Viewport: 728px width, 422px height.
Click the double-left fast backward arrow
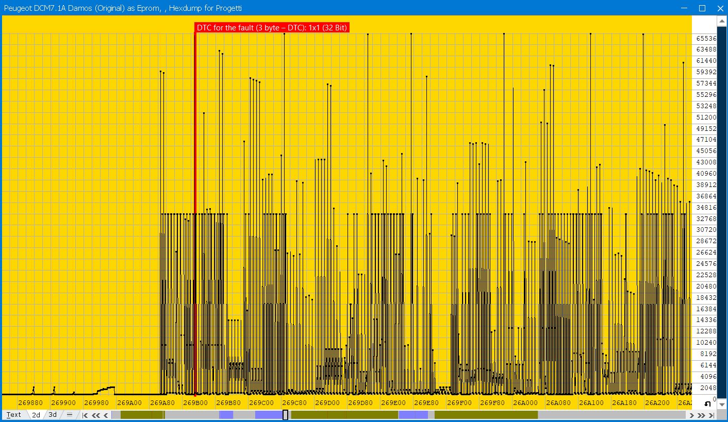pos(96,415)
